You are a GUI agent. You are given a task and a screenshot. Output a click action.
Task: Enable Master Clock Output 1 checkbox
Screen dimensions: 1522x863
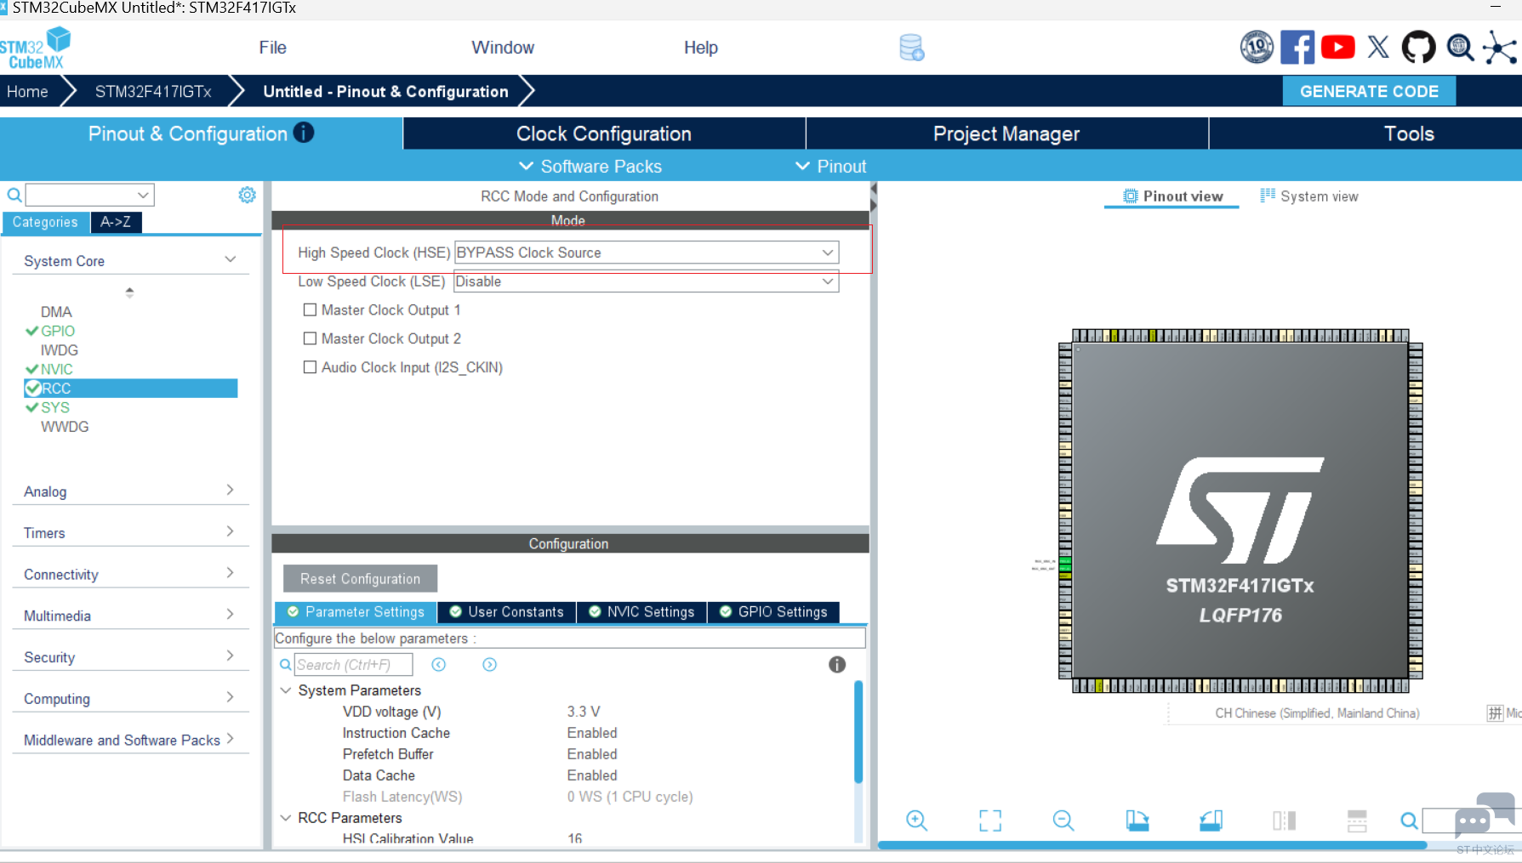pyautogui.click(x=310, y=310)
